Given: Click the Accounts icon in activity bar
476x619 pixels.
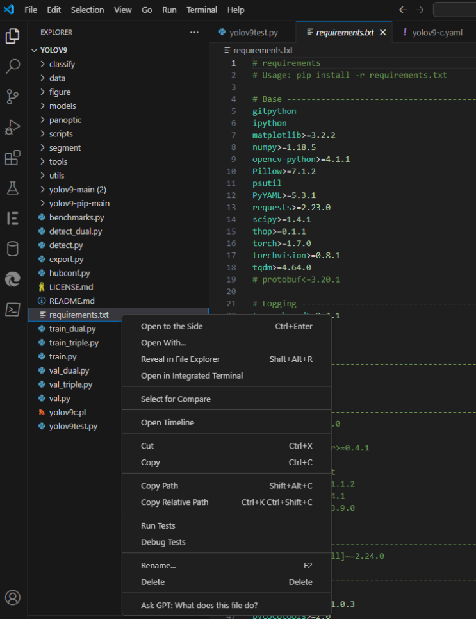Looking at the screenshot, I should click(x=13, y=598).
